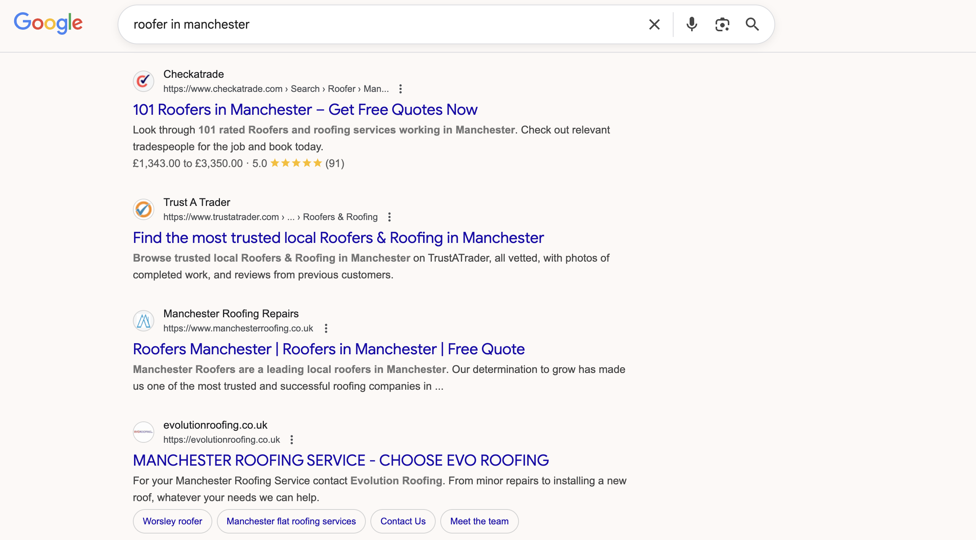Click the Manchester Roofing Repairs favicon
The image size is (976, 540).
click(144, 320)
